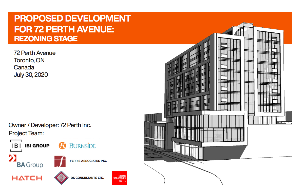The image size is (304, 188).
Task: Click the Urban Strategies red square logo
Action: 119,178
